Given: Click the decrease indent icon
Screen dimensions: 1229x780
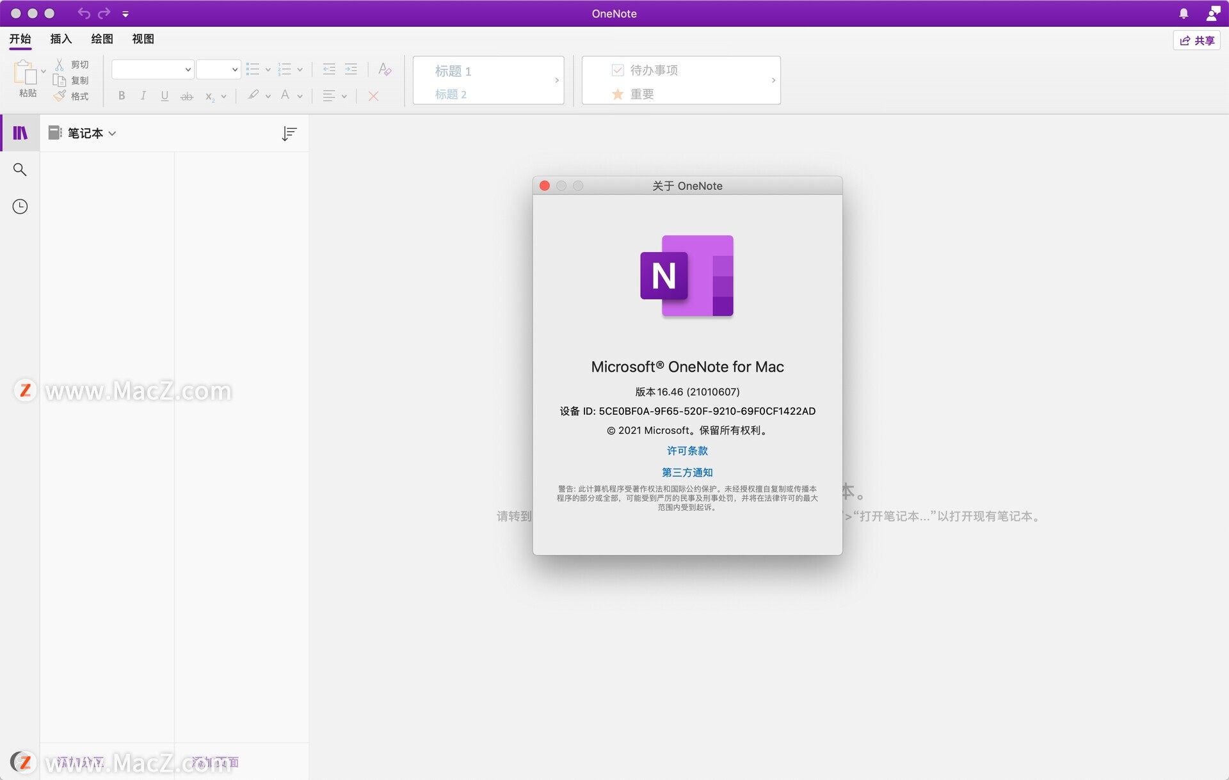Looking at the screenshot, I should pos(329,69).
